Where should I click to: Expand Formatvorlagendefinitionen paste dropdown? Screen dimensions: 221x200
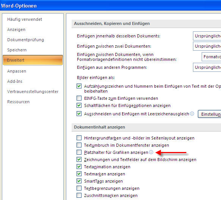[211, 57]
